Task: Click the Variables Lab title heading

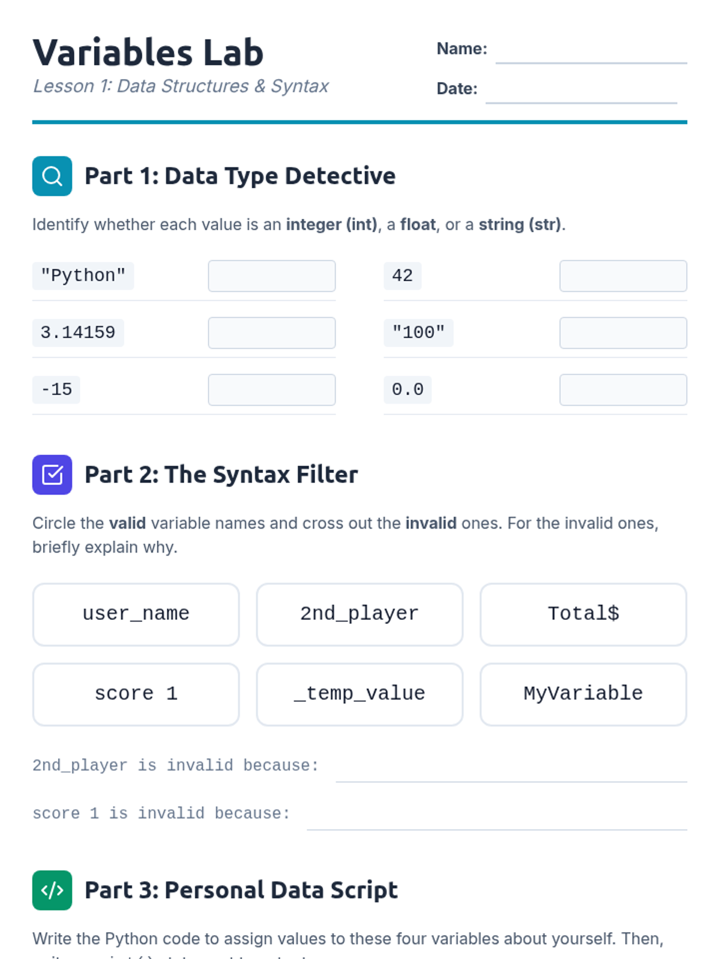Action: [148, 52]
